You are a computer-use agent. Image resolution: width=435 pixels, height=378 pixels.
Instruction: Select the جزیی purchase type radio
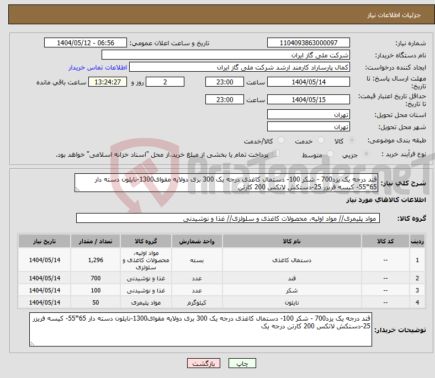point(366,154)
